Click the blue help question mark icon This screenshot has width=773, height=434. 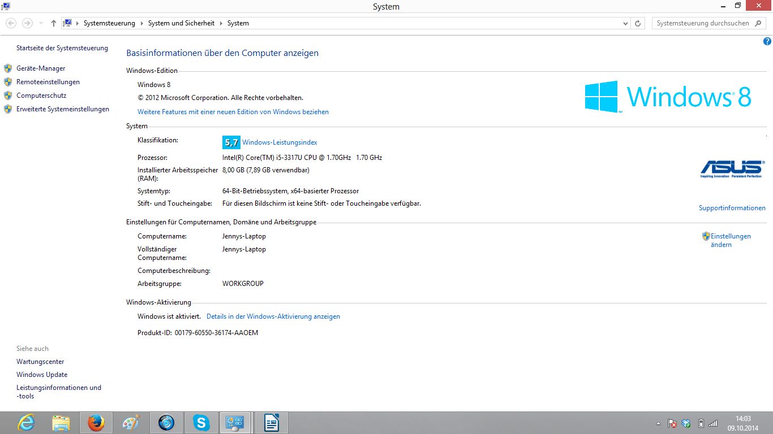coord(767,41)
